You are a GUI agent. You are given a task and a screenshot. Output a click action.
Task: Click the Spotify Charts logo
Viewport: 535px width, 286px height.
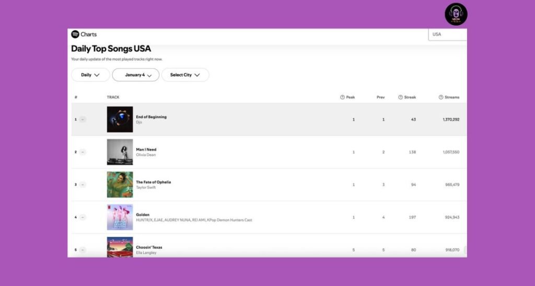click(x=84, y=35)
